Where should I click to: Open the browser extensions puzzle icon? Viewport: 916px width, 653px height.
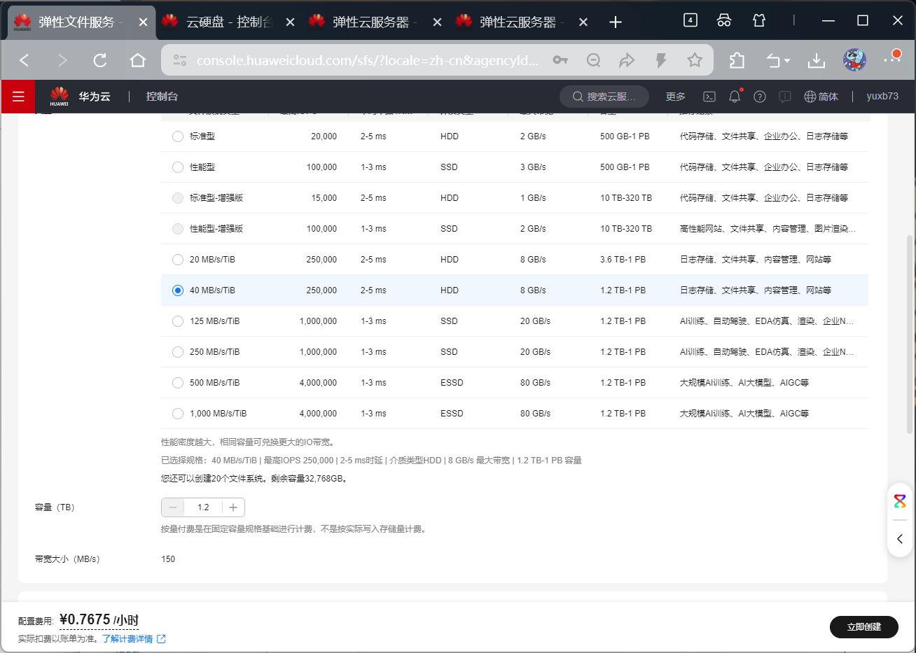(x=737, y=60)
